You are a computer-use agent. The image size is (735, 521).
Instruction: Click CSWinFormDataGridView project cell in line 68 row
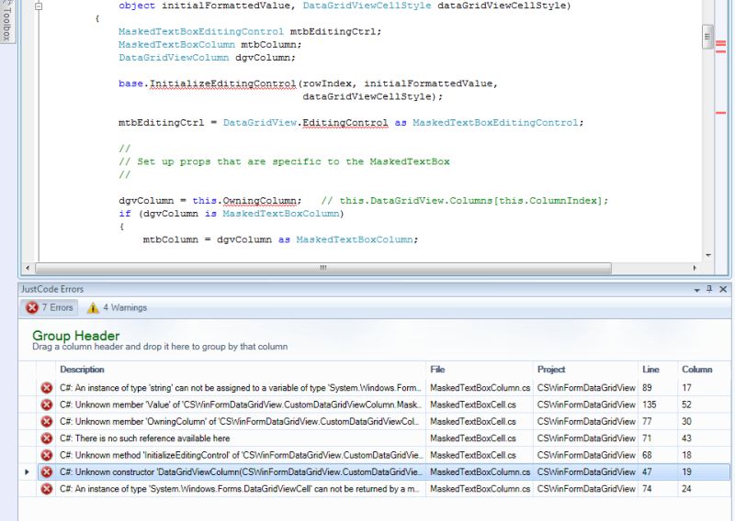coord(585,455)
